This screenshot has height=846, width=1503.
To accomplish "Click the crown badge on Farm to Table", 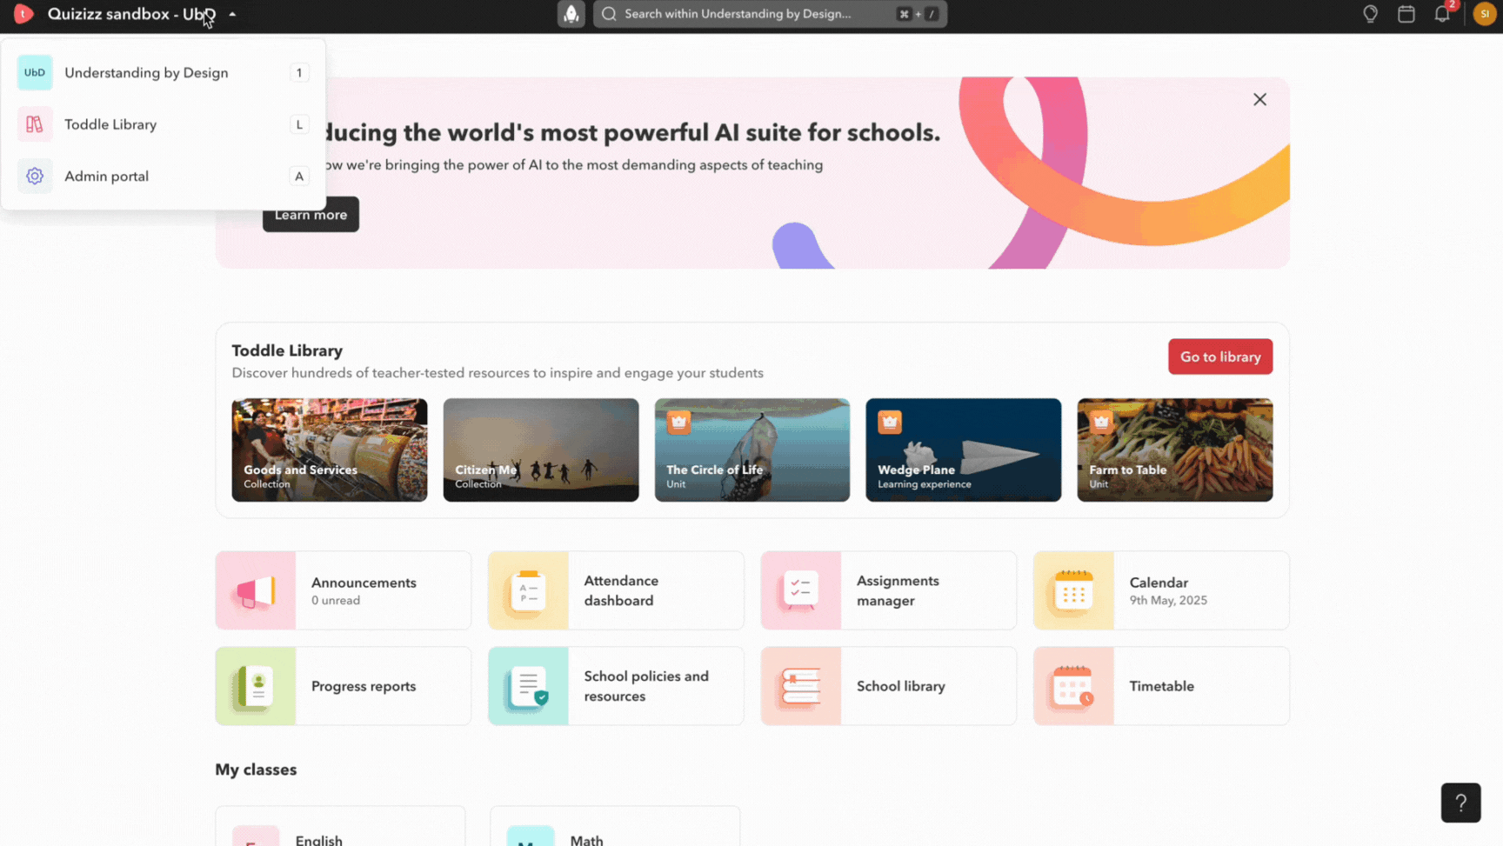I will tap(1101, 423).
